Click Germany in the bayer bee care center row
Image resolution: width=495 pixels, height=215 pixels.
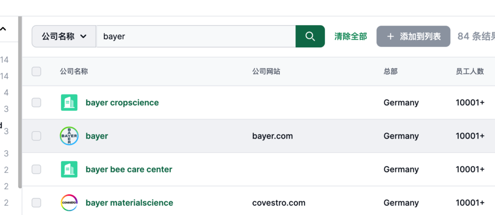(401, 170)
